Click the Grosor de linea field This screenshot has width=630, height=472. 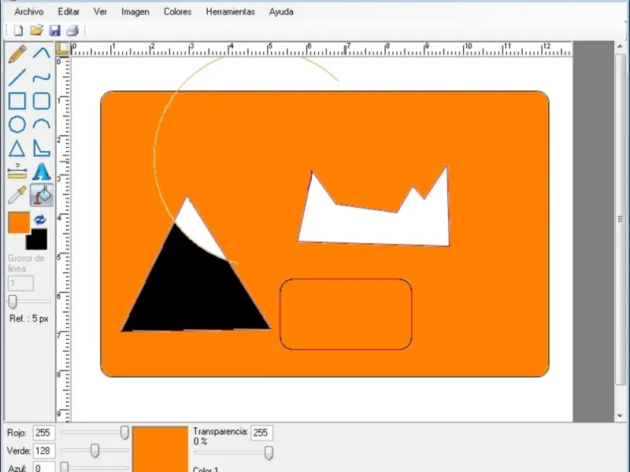(x=20, y=283)
